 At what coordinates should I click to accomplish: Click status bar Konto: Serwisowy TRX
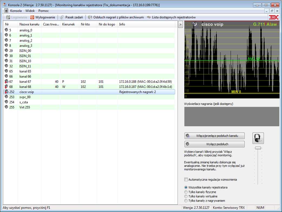click(x=229, y=208)
